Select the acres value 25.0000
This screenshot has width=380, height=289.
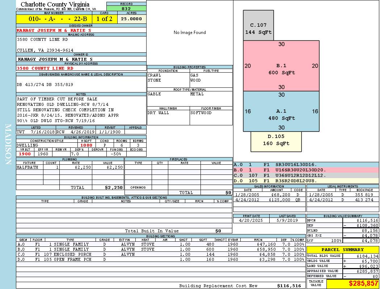[x=131, y=19]
